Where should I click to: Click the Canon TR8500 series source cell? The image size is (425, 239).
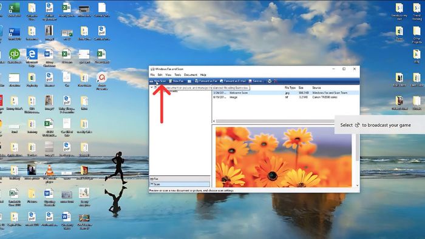pos(325,97)
